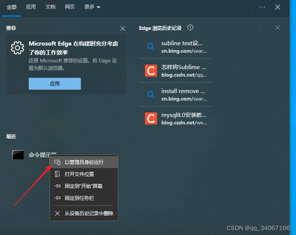Choose 固定到"开始"屏幕 menu entry
The width and height of the screenshot is (296, 235).
84,186
